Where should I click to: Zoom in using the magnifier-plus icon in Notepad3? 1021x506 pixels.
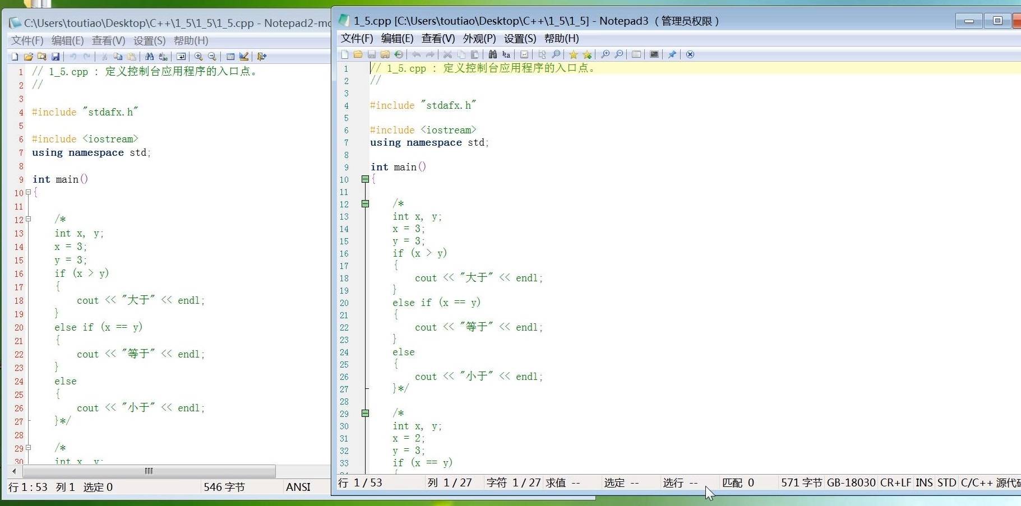[x=606, y=54]
